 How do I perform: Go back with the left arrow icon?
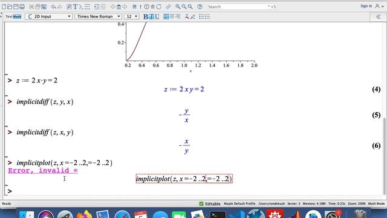pos(113,7)
